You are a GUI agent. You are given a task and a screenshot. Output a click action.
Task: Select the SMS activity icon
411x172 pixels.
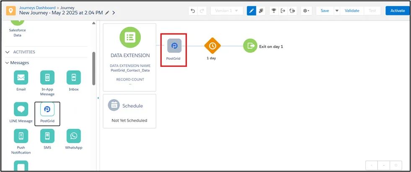(x=47, y=136)
